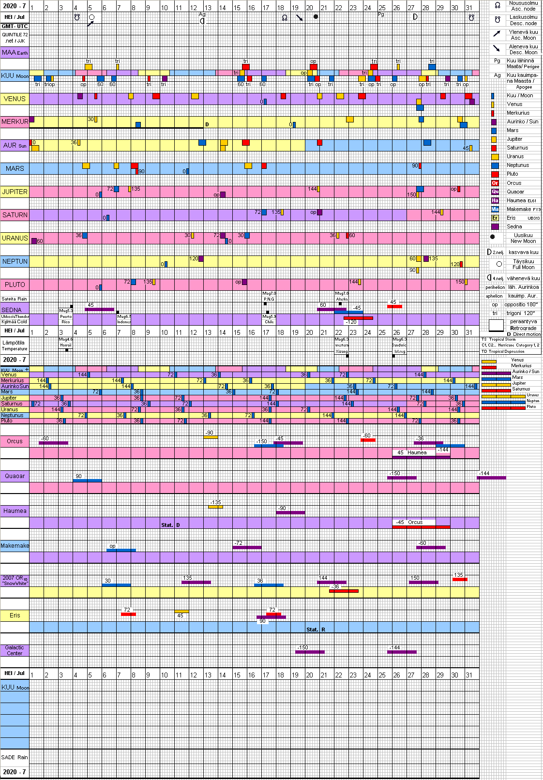The image size is (543, 780).
Task: Click the Full Moon circle in legend
Action: coord(499,264)
